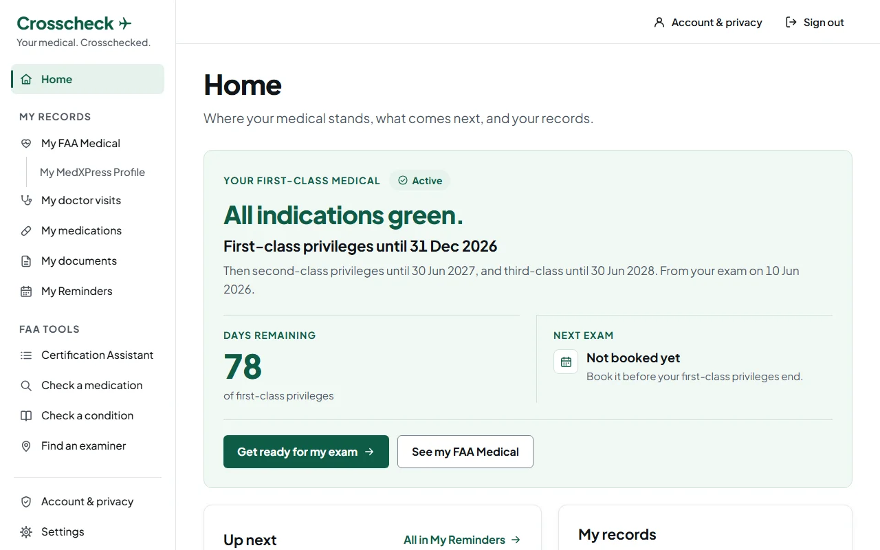Click the "All indications green." headline
880x550 pixels.
(x=343, y=215)
